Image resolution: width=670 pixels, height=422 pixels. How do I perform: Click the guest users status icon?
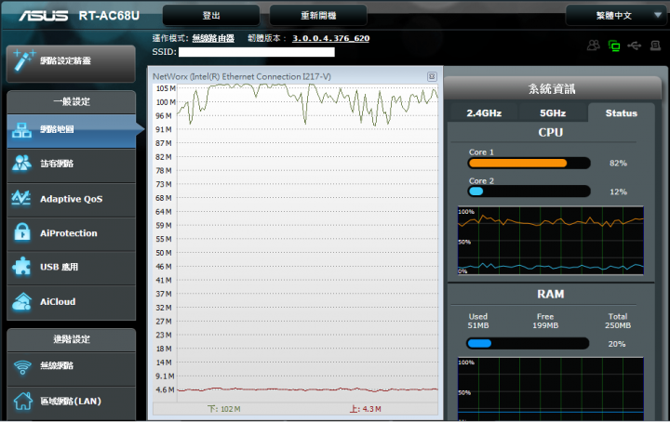click(x=594, y=46)
